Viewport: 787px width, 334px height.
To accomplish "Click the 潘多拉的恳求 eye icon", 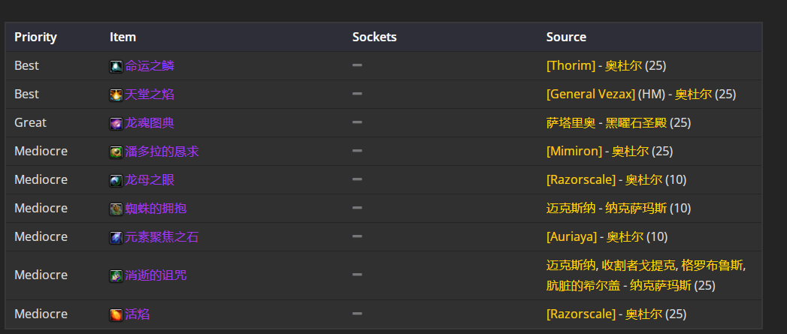I will pos(116,152).
